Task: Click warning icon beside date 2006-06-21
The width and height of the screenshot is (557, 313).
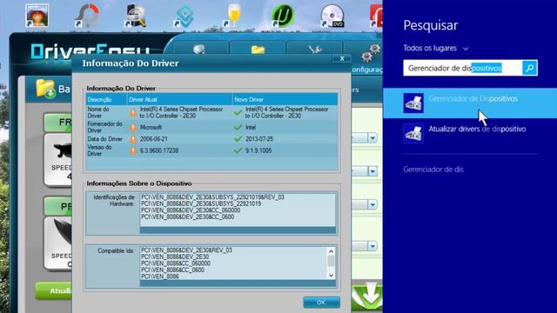Action: pos(133,139)
